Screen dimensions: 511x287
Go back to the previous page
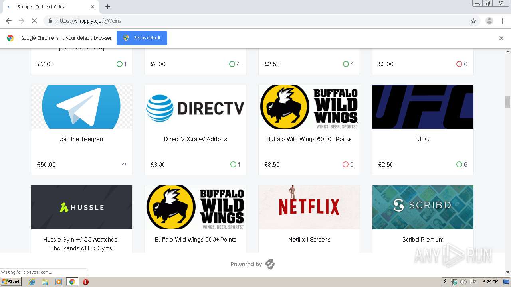[9, 21]
